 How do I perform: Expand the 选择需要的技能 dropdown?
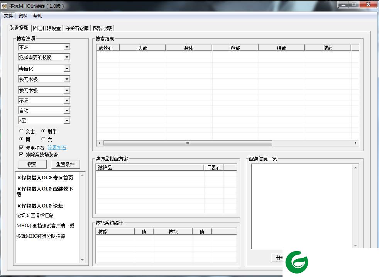[x=67, y=57]
